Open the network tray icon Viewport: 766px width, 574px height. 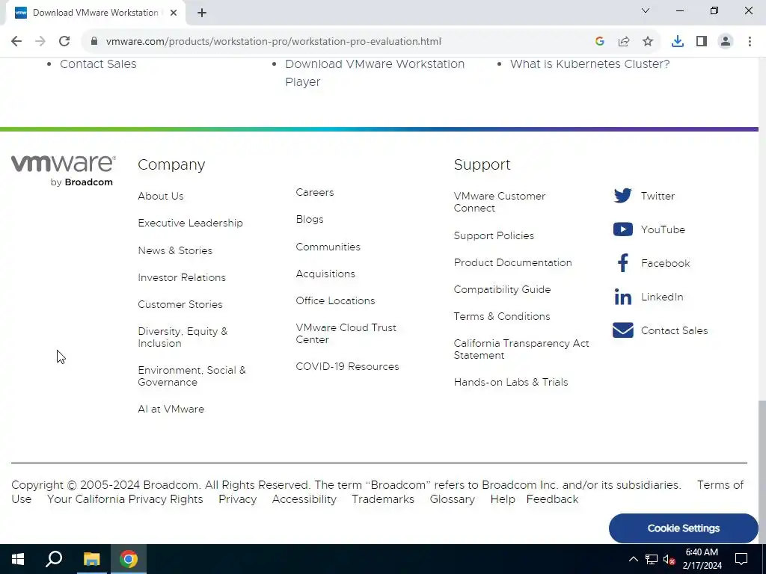pyautogui.click(x=652, y=559)
